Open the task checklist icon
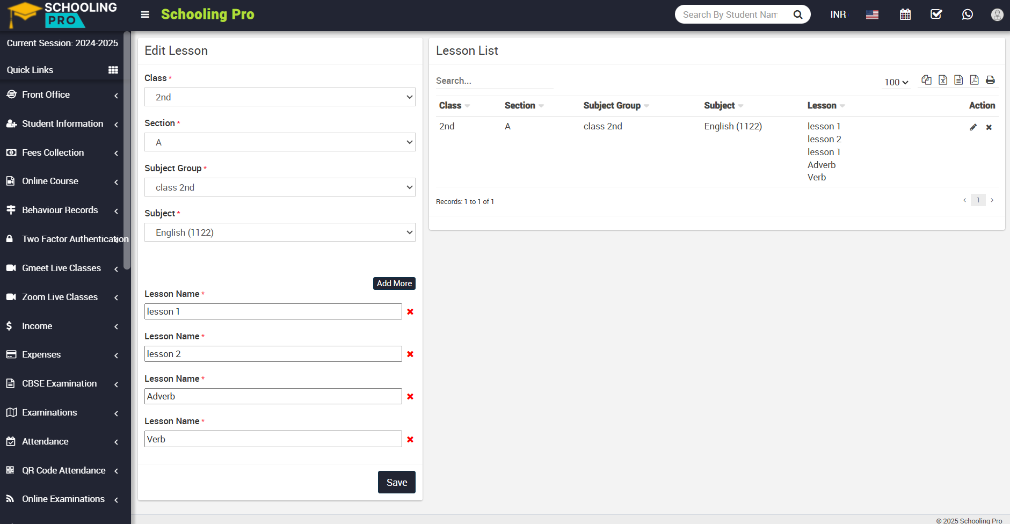Image resolution: width=1010 pixels, height=524 pixels. 936,14
